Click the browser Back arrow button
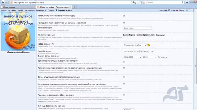The height and width of the screenshot is (110, 197). point(3,2)
